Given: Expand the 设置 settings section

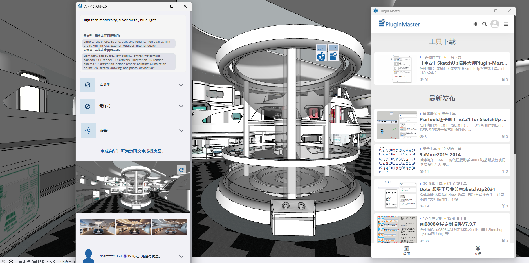Looking at the screenshot, I should pyautogui.click(x=181, y=131).
